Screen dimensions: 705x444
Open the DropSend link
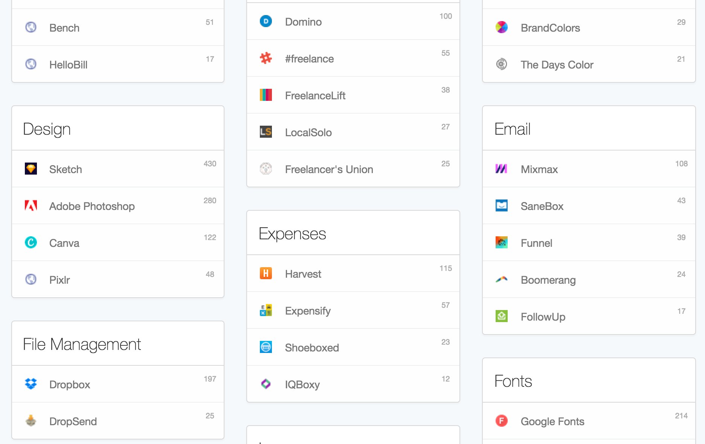click(73, 421)
